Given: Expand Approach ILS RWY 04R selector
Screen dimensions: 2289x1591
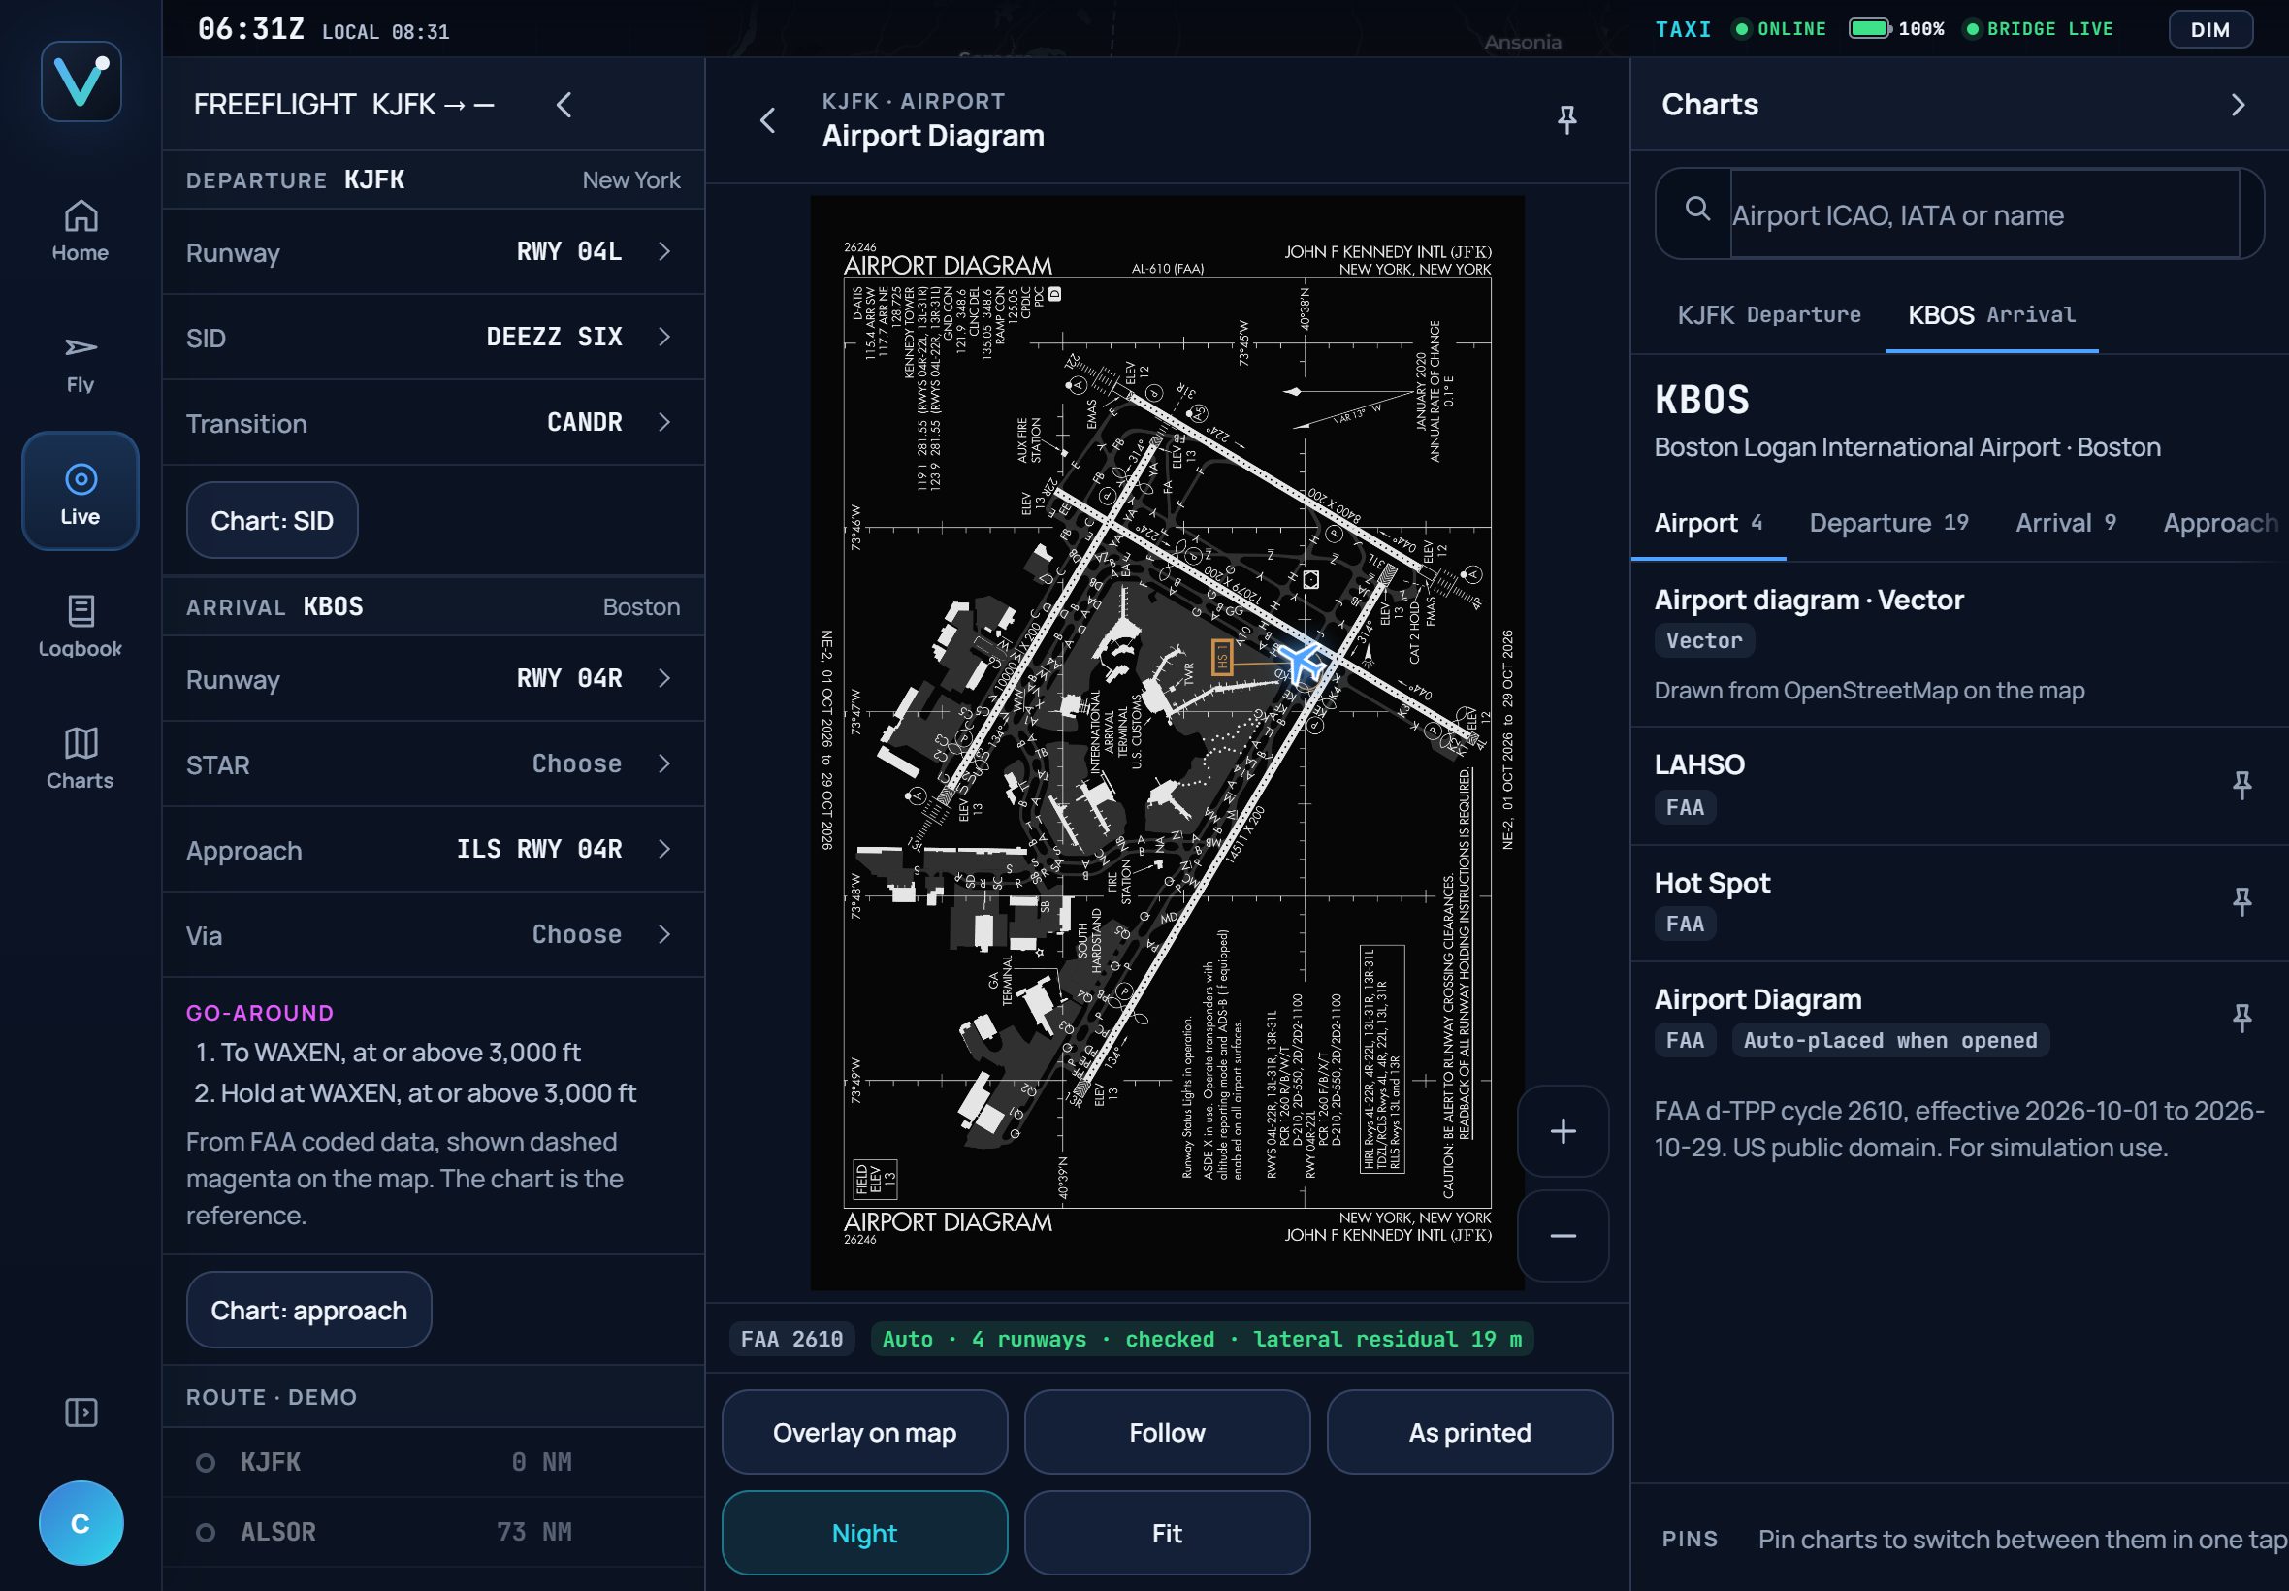Looking at the screenshot, I should pyautogui.click(x=434, y=849).
